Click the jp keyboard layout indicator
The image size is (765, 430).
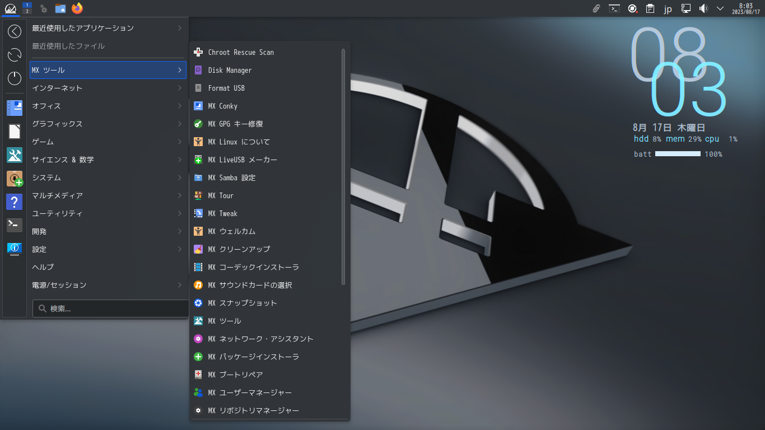click(x=668, y=9)
